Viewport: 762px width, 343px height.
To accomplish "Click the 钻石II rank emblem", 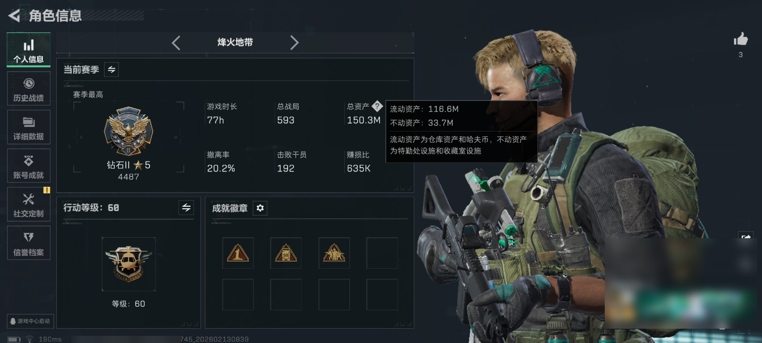I will [129, 131].
